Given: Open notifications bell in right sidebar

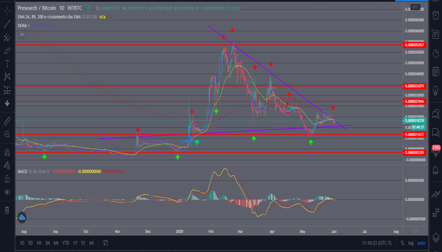Looking at the screenshot, I should point(435,170).
